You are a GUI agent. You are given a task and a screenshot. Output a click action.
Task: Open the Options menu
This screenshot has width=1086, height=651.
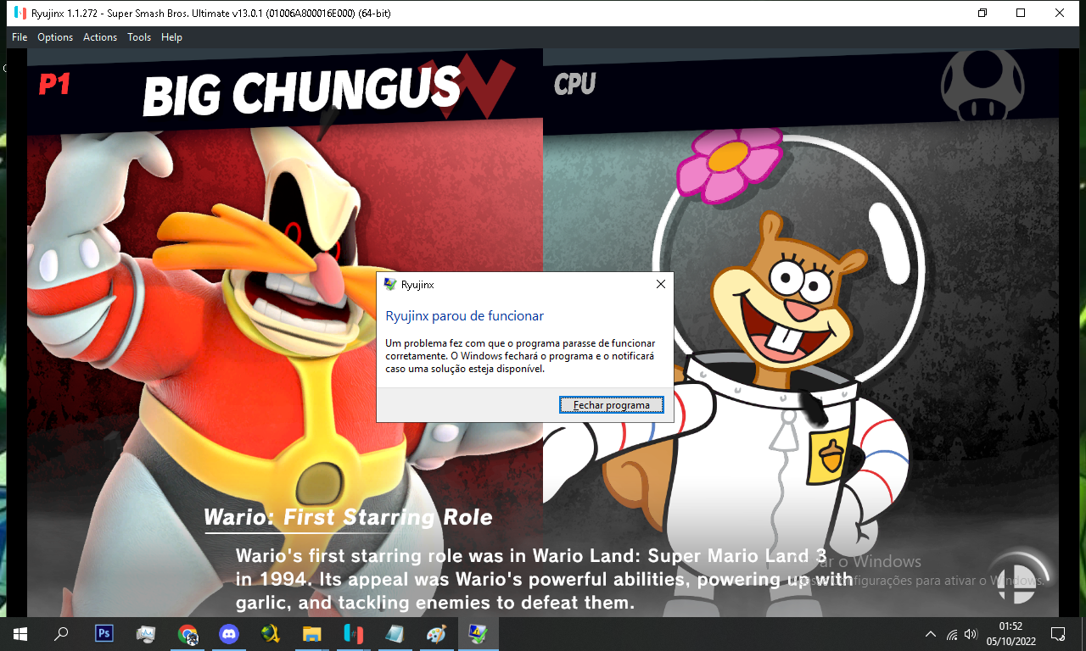coord(55,37)
